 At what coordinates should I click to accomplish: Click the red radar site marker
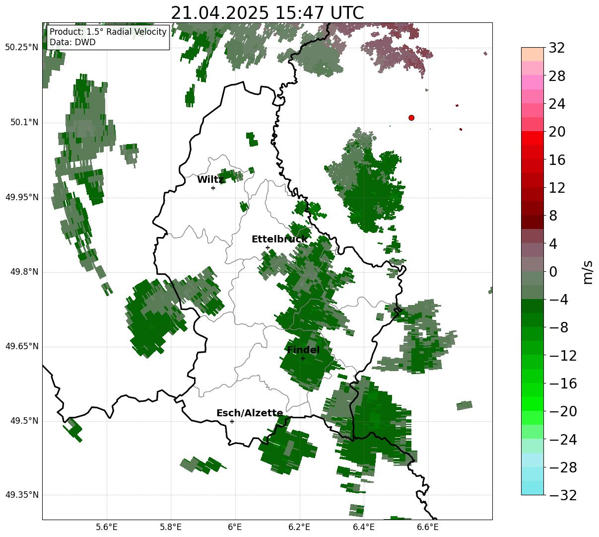pos(411,118)
